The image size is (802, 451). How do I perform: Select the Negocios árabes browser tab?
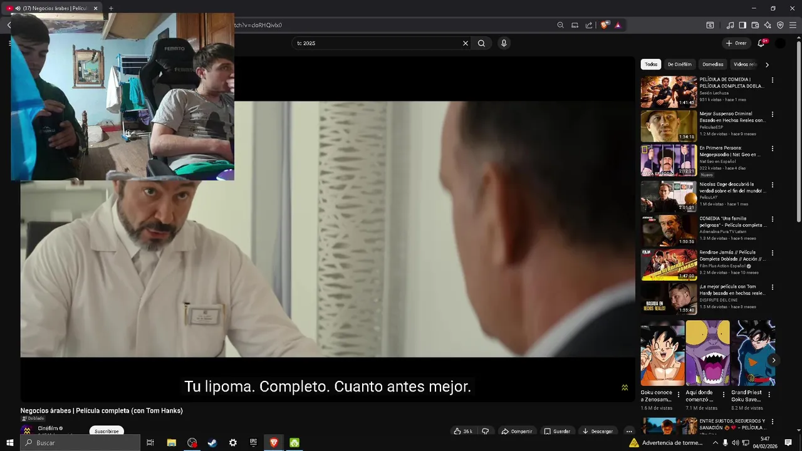[x=53, y=8]
